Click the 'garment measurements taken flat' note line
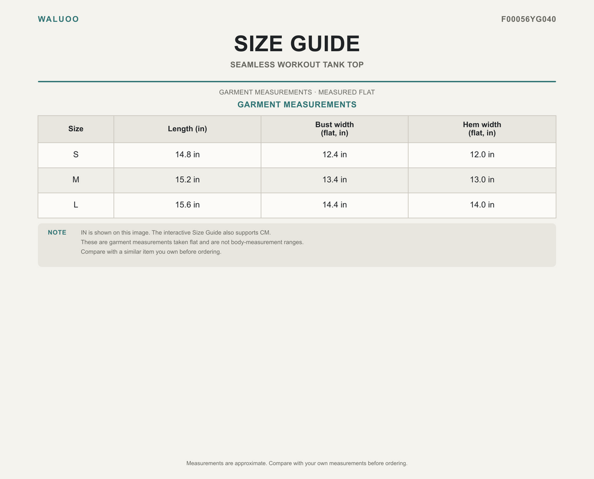This screenshot has width=594, height=479. [192, 242]
